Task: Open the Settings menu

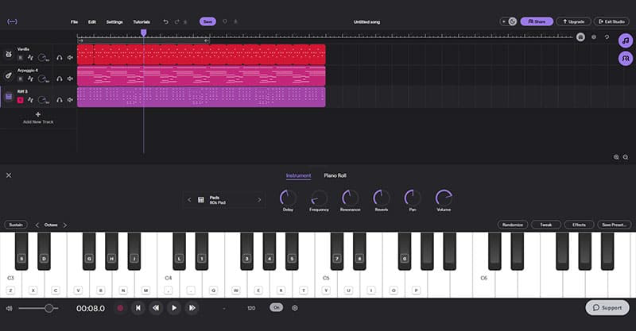Action: point(114,22)
